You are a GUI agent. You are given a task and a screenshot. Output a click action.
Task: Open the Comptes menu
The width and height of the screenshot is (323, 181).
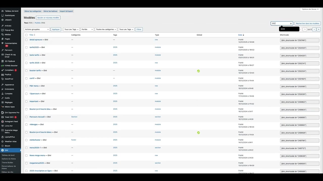tap(8, 94)
